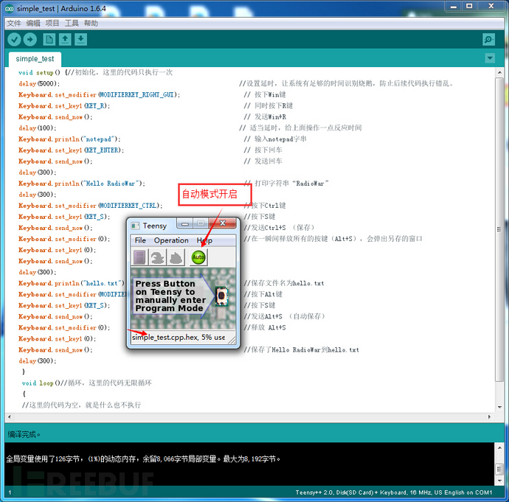Maximize the Arduino window
The width and height of the screenshot is (509, 502).
(x=469, y=6)
